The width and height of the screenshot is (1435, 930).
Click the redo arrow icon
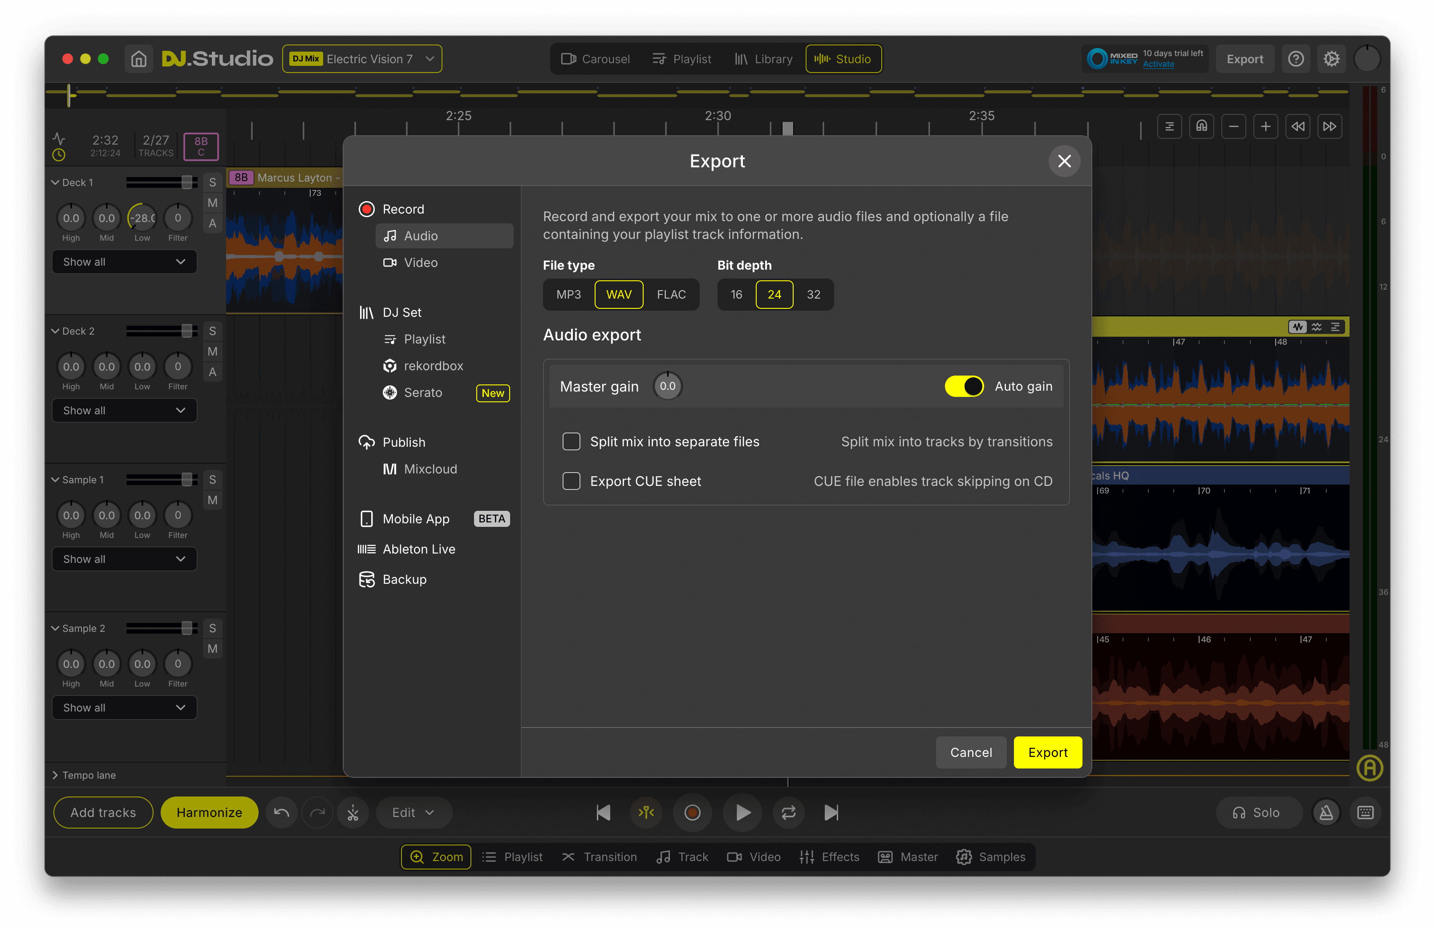[x=317, y=813]
